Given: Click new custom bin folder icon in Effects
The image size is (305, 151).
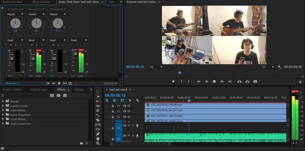Looking at the screenshot, I should 81,143.
